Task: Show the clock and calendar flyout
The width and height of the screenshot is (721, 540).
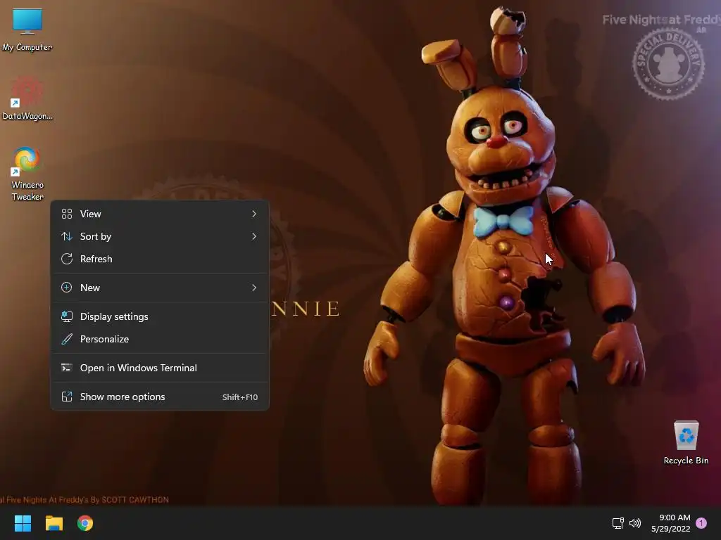Action: [670, 523]
